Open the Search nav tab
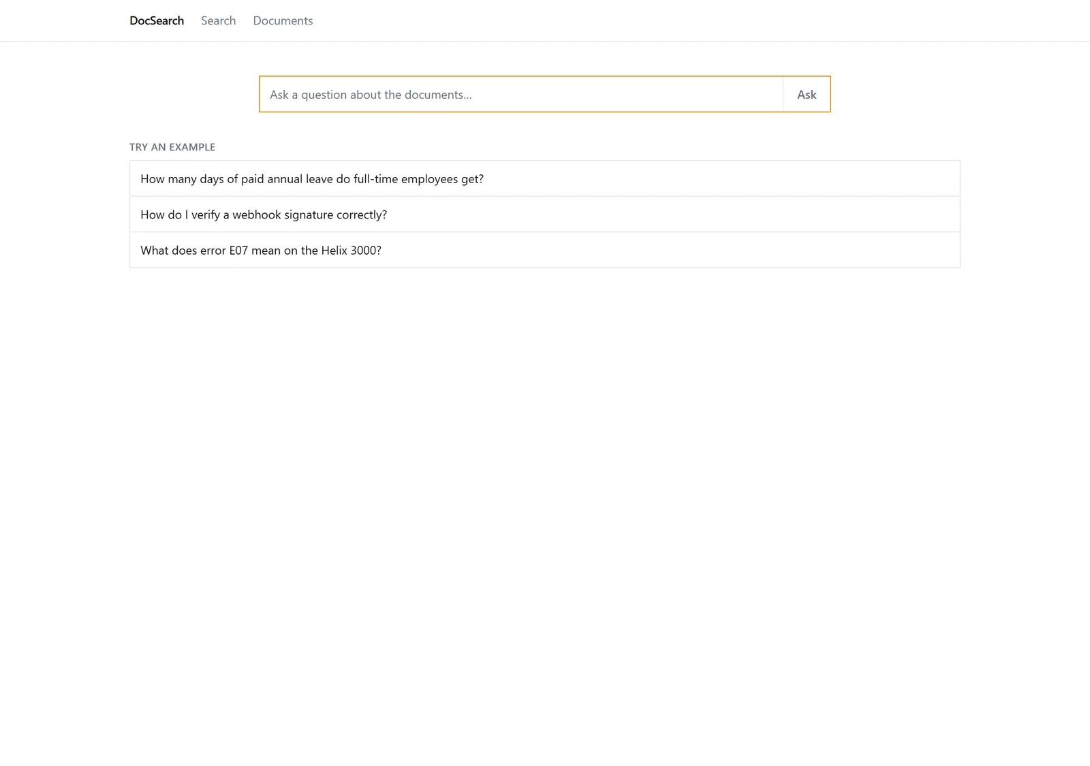This screenshot has width=1090, height=766. 218,20
